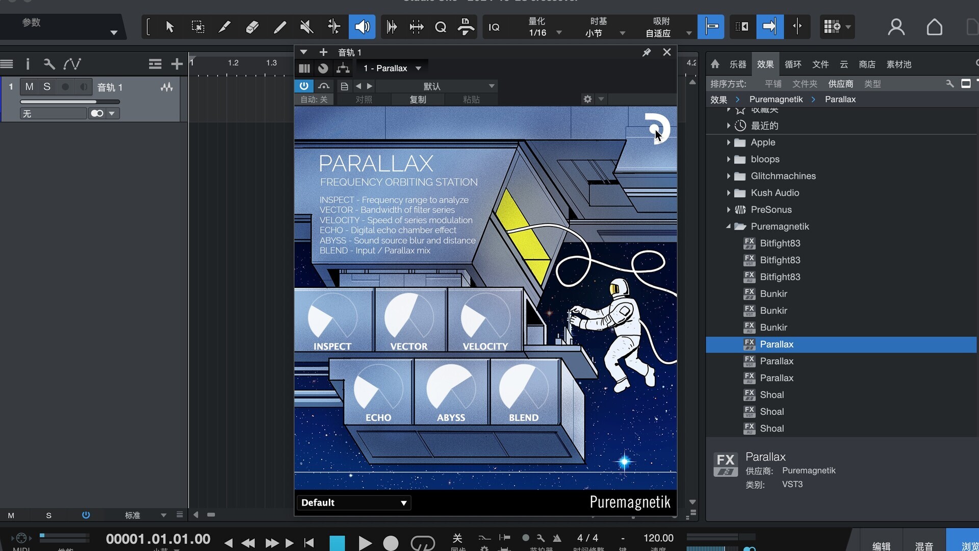The width and height of the screenshot is (979, 551).
Task: Click the time display 00001.01.01.00
Action: 158,539
